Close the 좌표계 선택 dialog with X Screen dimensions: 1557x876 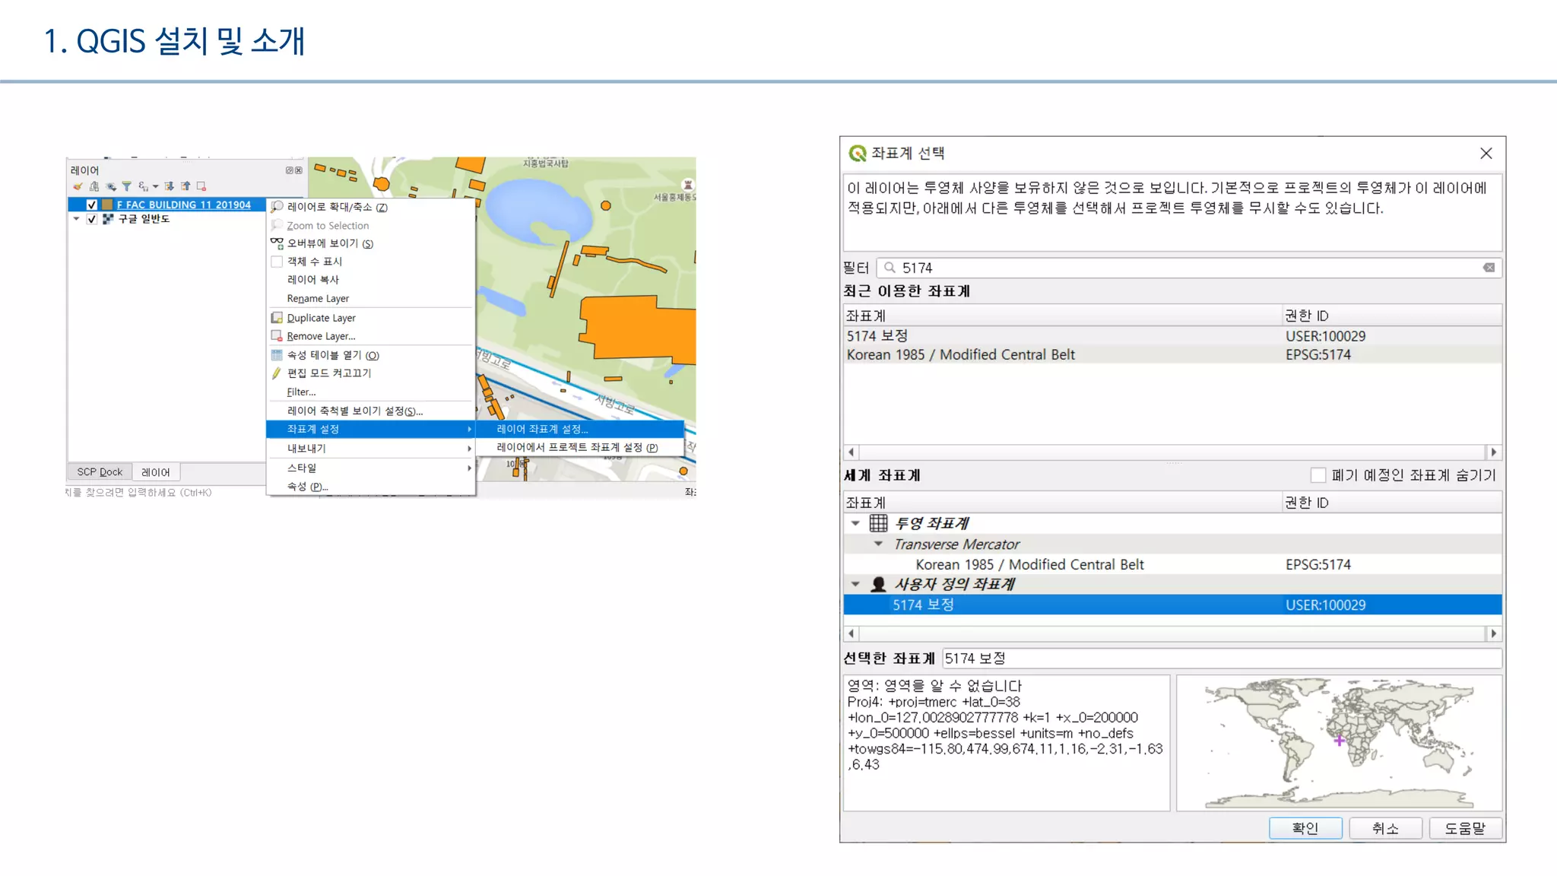tap(1486, 154)
